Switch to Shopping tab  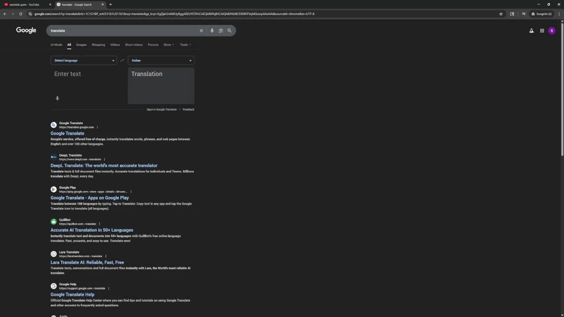pos(98,44)
